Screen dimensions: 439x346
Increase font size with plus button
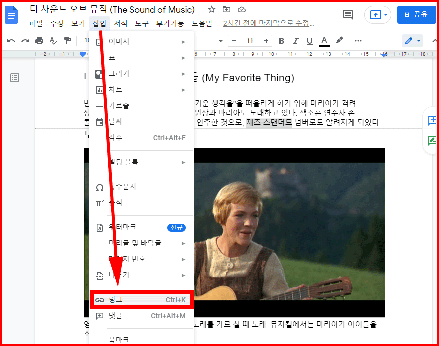[x=266, y=41]
